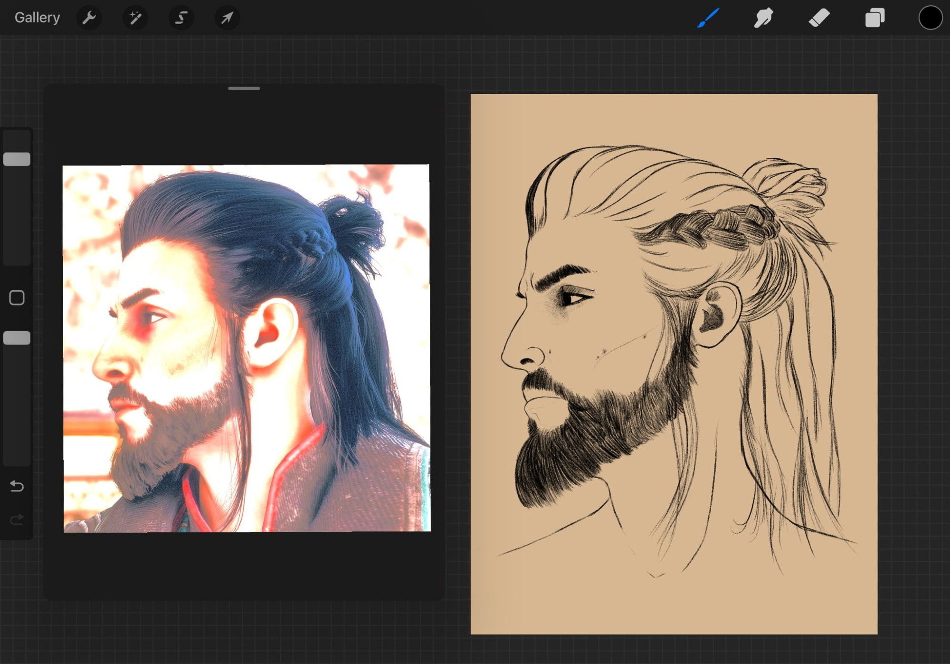950x664 pixels.
Task: Open the Actions wrench menu
Action: point(89,18)
